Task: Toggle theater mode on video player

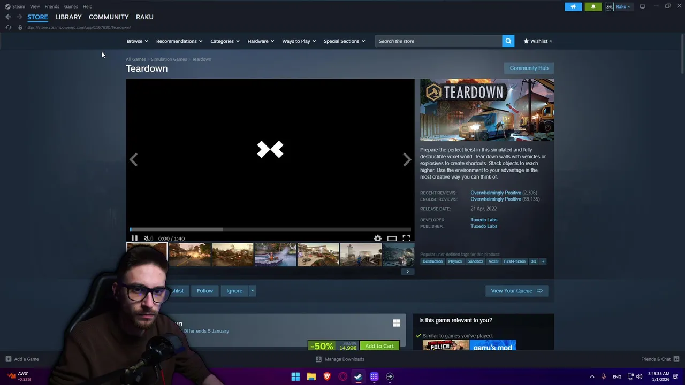Action: [392, 238]
